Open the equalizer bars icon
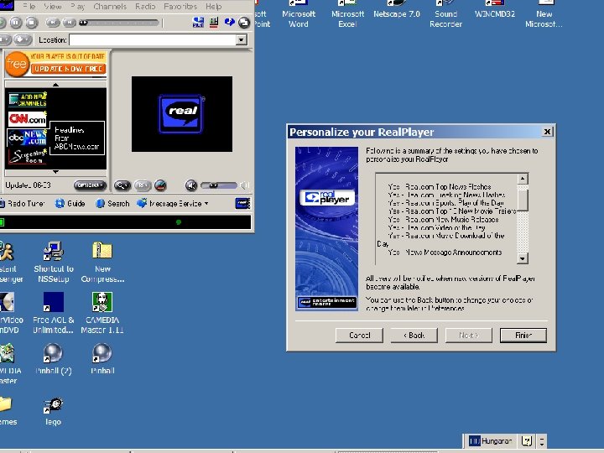 [214, 23]
